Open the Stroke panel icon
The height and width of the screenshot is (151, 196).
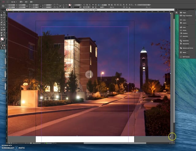[x=181, y=30]
